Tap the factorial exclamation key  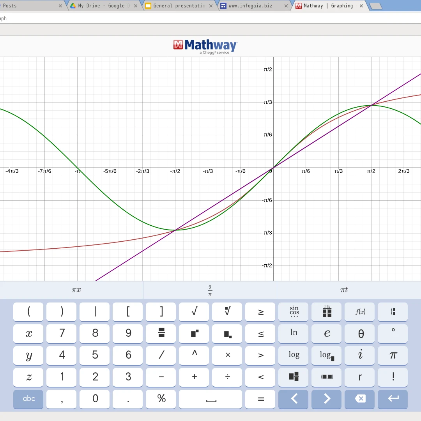393,377
